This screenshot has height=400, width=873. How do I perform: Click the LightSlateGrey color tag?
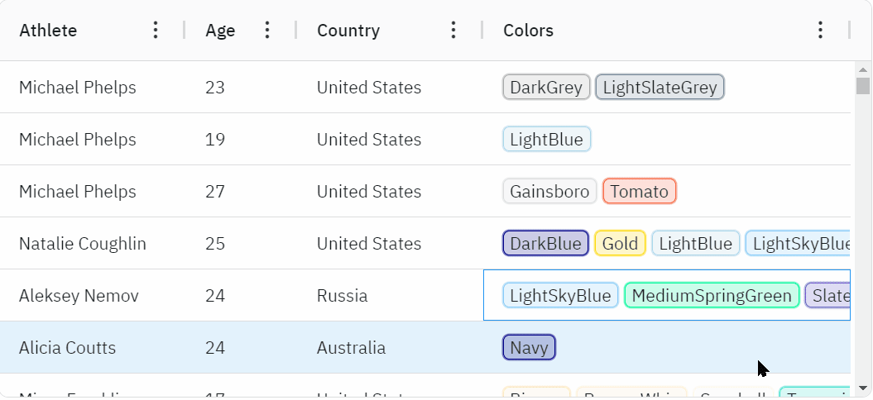tap(660, 88)
